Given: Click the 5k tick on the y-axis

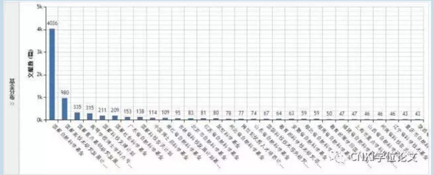Looking at the screenshot, I should (x=40, y=7).
